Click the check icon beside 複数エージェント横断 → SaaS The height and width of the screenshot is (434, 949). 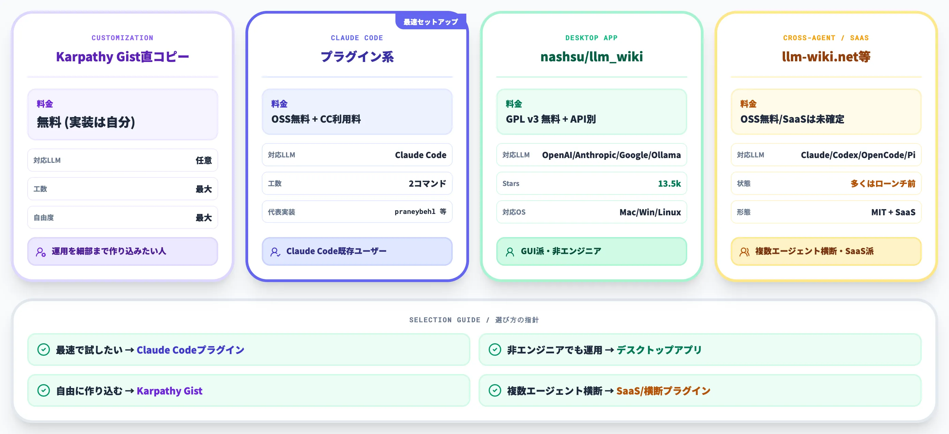tap(495, 390)
